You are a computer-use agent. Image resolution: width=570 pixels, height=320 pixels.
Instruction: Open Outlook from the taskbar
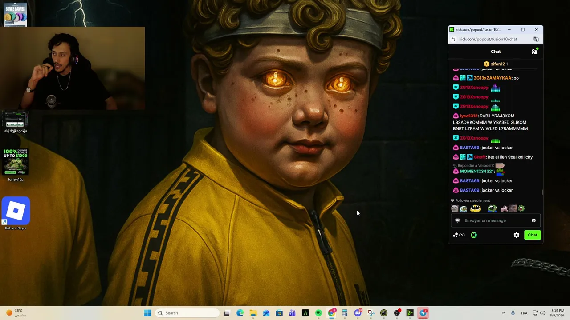[266, 313]
